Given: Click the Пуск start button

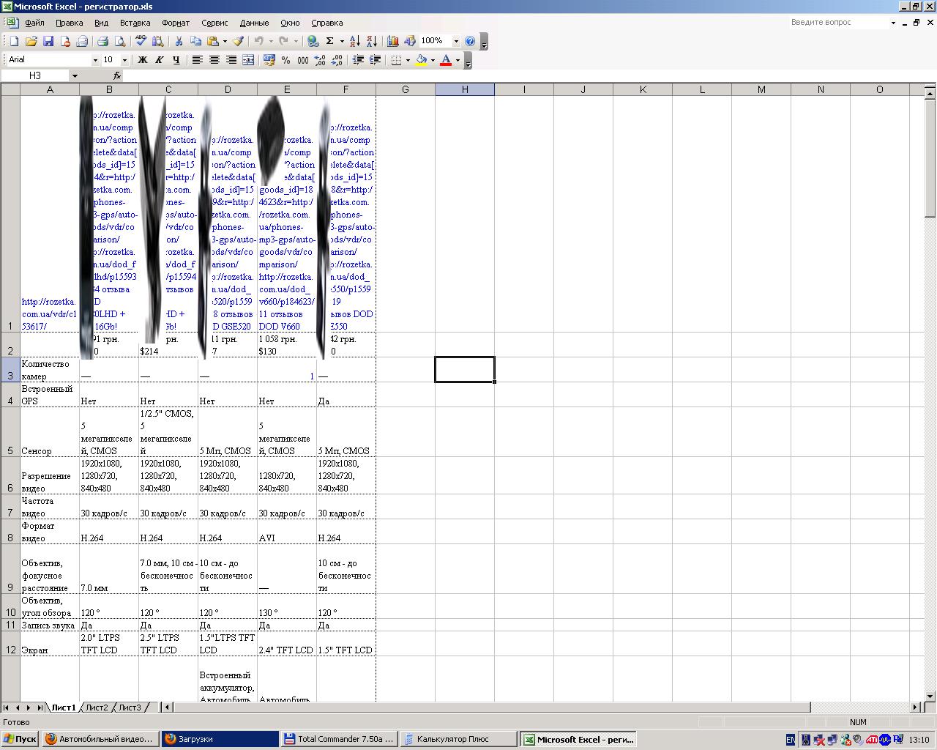Looking at the screenshot, I should [20, 740].
